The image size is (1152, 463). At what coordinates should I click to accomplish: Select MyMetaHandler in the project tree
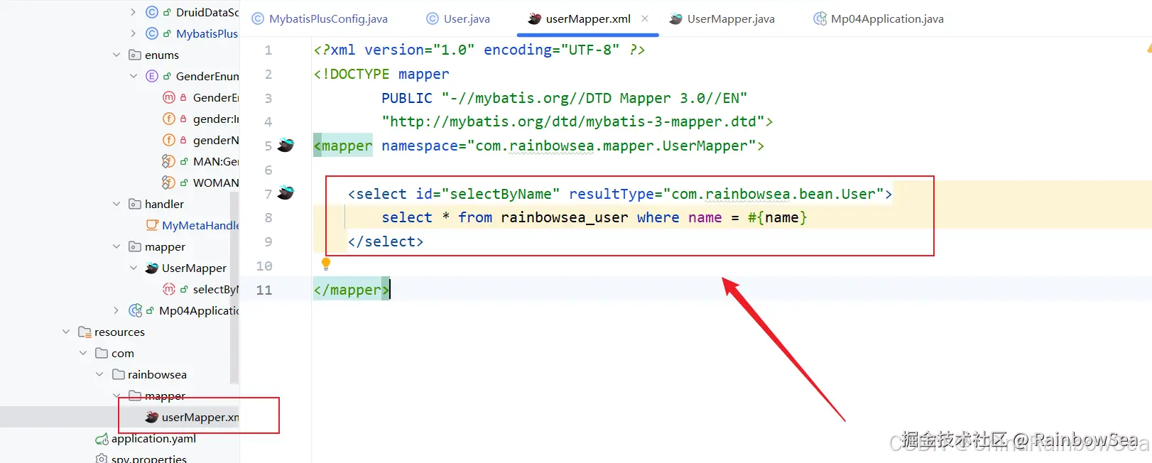(x=200, y=225)
